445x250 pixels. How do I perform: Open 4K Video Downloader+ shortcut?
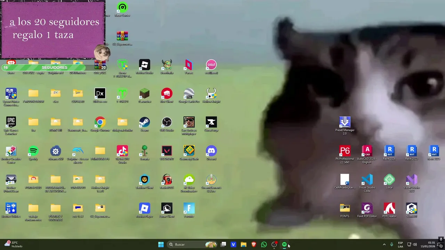[189, 184]
